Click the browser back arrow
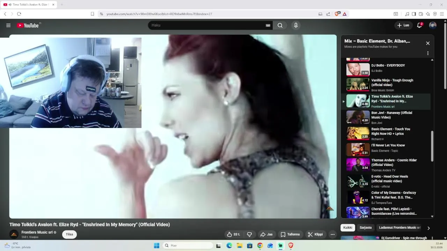This screenshot has height=251, width=447. click(5, 14)
